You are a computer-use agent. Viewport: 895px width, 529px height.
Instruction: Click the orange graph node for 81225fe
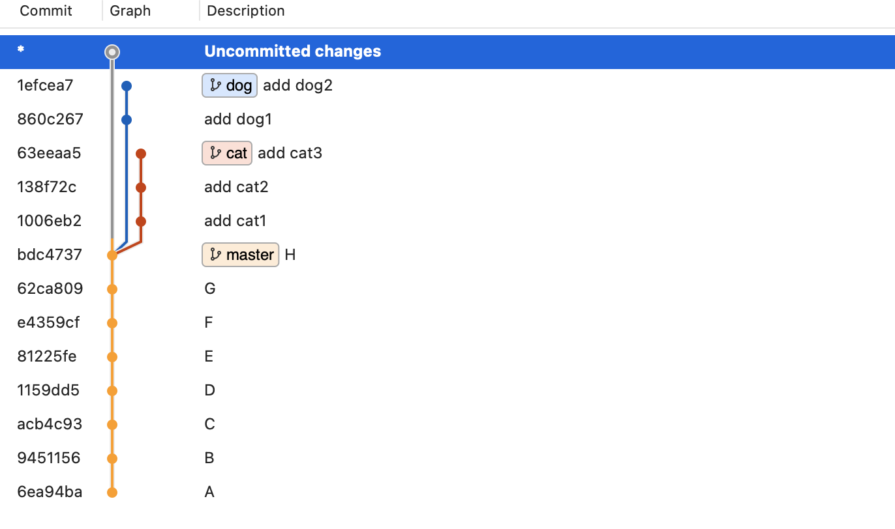tap(112, 357)
